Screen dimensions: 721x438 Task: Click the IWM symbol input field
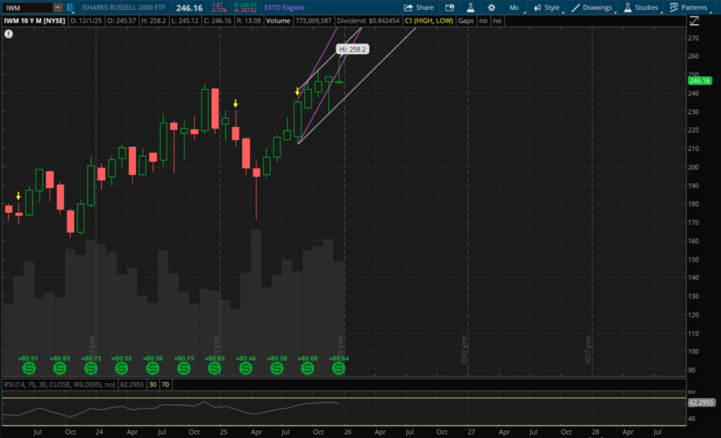tap(27, 7)
